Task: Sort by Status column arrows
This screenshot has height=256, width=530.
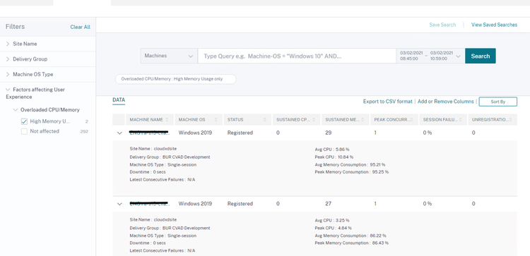Action: [x=265, y=120]
